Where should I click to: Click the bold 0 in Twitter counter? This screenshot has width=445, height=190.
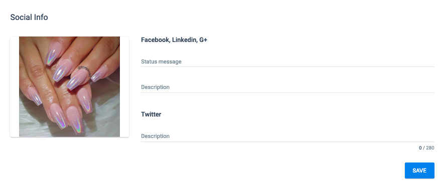(420, 147)
